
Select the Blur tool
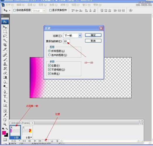[x=5, y=82]
